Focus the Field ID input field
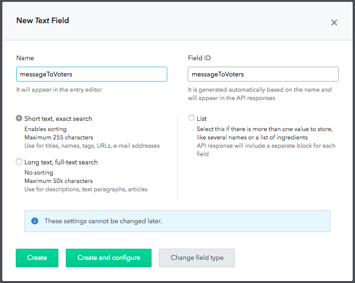Image resolution: width=355 pixels, height=283 pixels. [x=263, y=74]
